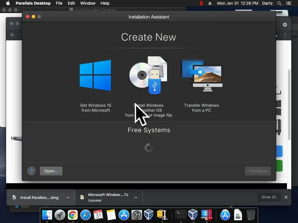Click the Open... button
Image resolution: width=298 pixels, height=223 pixels.
coord(51,171)
